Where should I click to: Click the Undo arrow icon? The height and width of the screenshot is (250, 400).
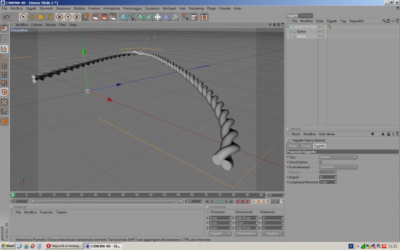coord(6,17)
